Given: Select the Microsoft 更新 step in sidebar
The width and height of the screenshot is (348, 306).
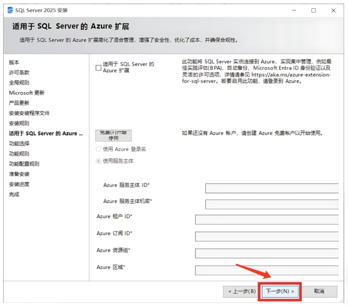Looking at the screenshot, I should point(27,93).
